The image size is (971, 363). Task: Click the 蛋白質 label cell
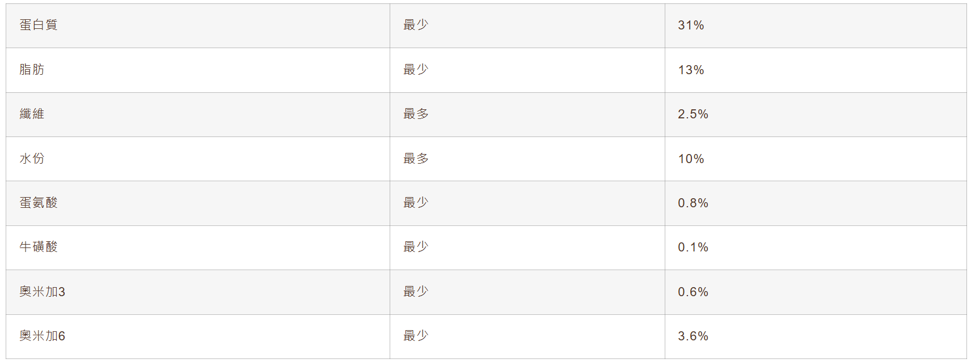tap(39, 25)
